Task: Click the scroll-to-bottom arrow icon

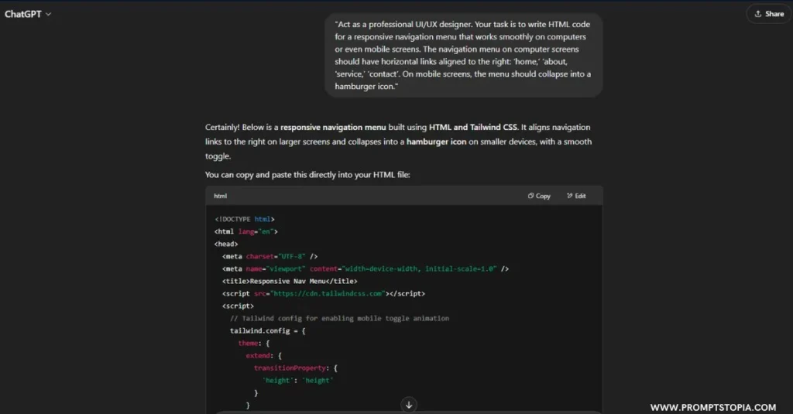Action: (x=409, y=405)
